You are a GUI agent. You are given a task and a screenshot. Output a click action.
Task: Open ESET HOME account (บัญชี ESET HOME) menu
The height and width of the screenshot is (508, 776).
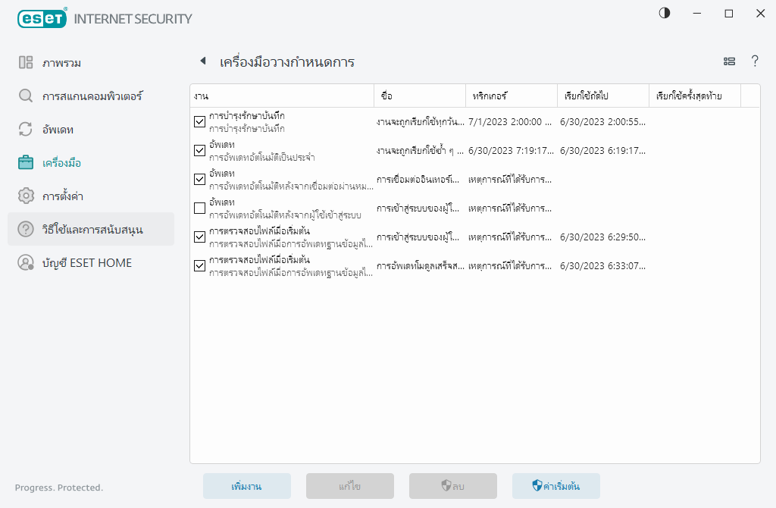[x=87, y=262]
